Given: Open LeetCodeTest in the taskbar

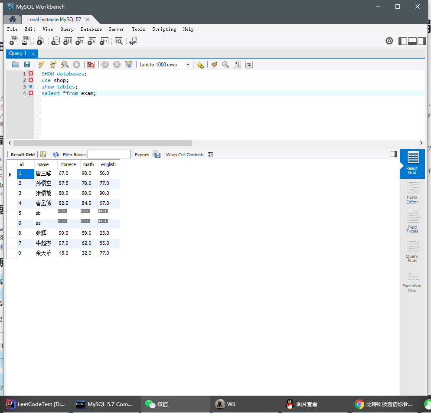Looking at the screenshot, I should (x=36, y=404).
